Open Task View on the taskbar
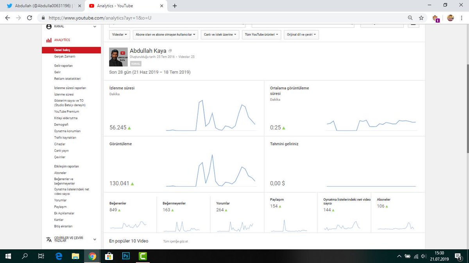Screen dimensions: 469x263 (x=41, y=256)
